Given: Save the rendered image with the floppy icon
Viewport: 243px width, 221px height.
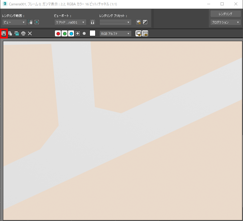Looking at the screenshot, I should [4, 33].
